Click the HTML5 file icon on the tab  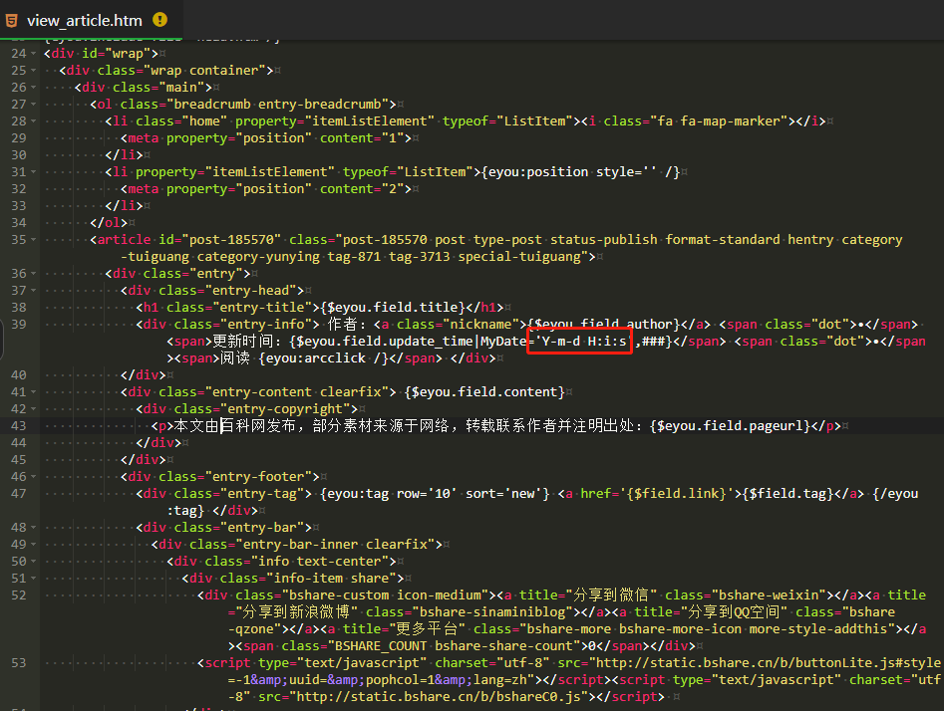point(11,20)
